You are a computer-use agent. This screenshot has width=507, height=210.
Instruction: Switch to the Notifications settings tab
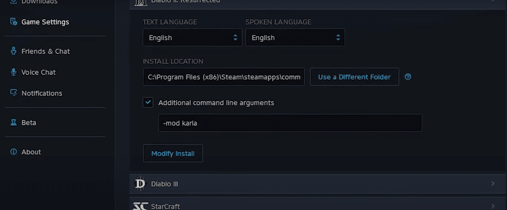tap(42, 93)
